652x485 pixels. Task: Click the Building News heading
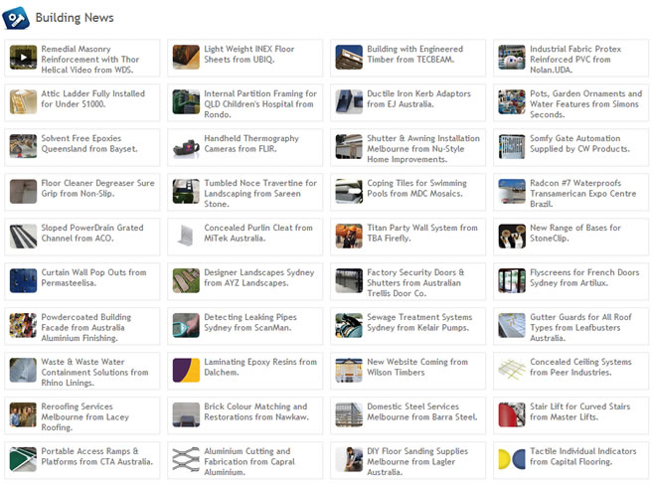pos(75,18)
